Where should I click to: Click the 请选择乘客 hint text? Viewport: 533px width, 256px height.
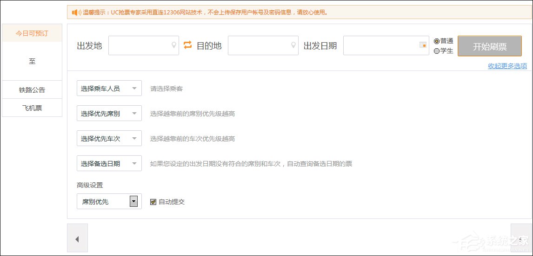tap(167, 89)
